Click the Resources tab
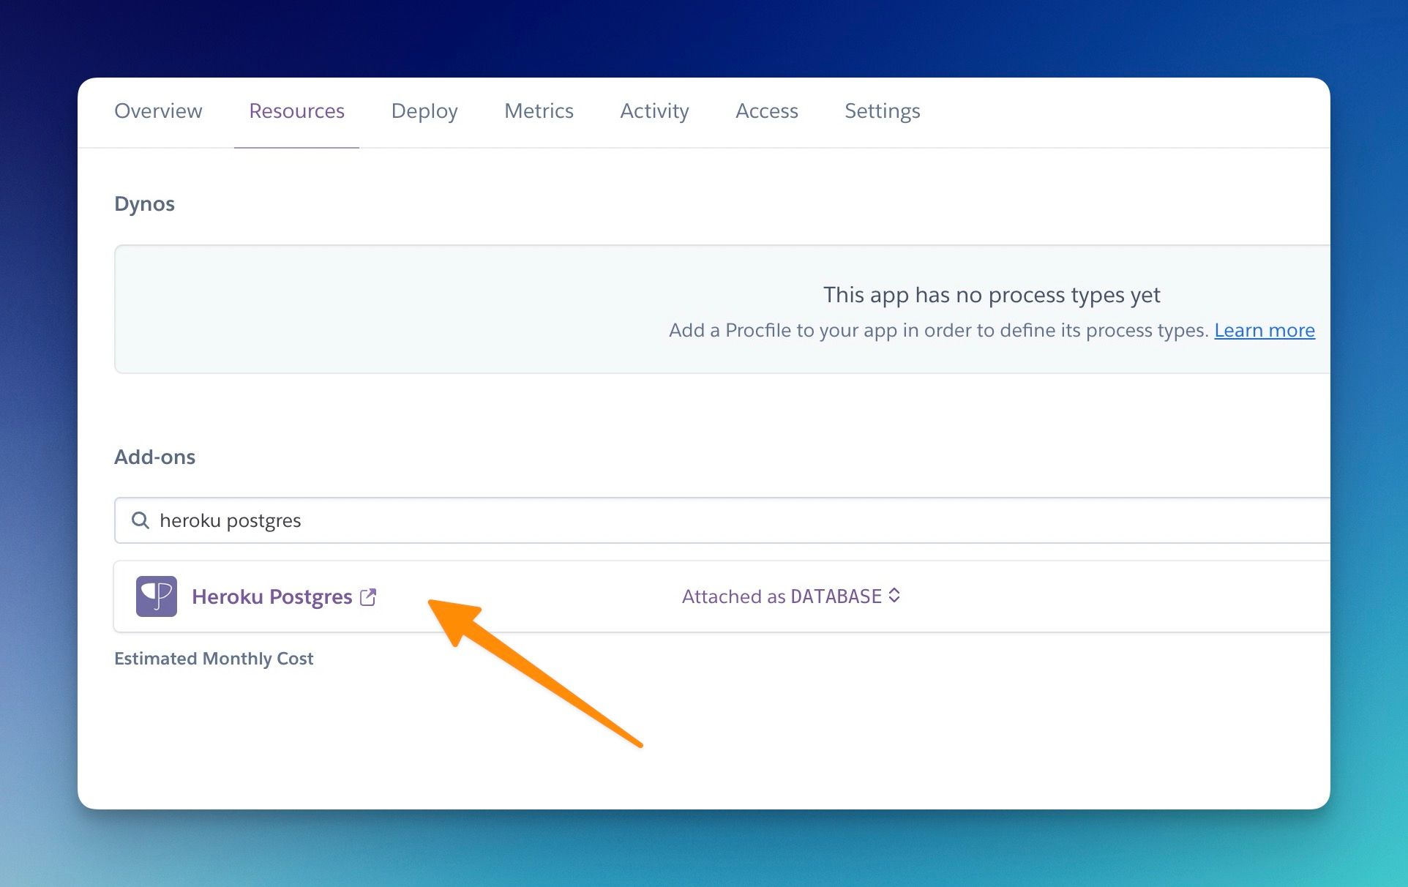 coord(296,111)
